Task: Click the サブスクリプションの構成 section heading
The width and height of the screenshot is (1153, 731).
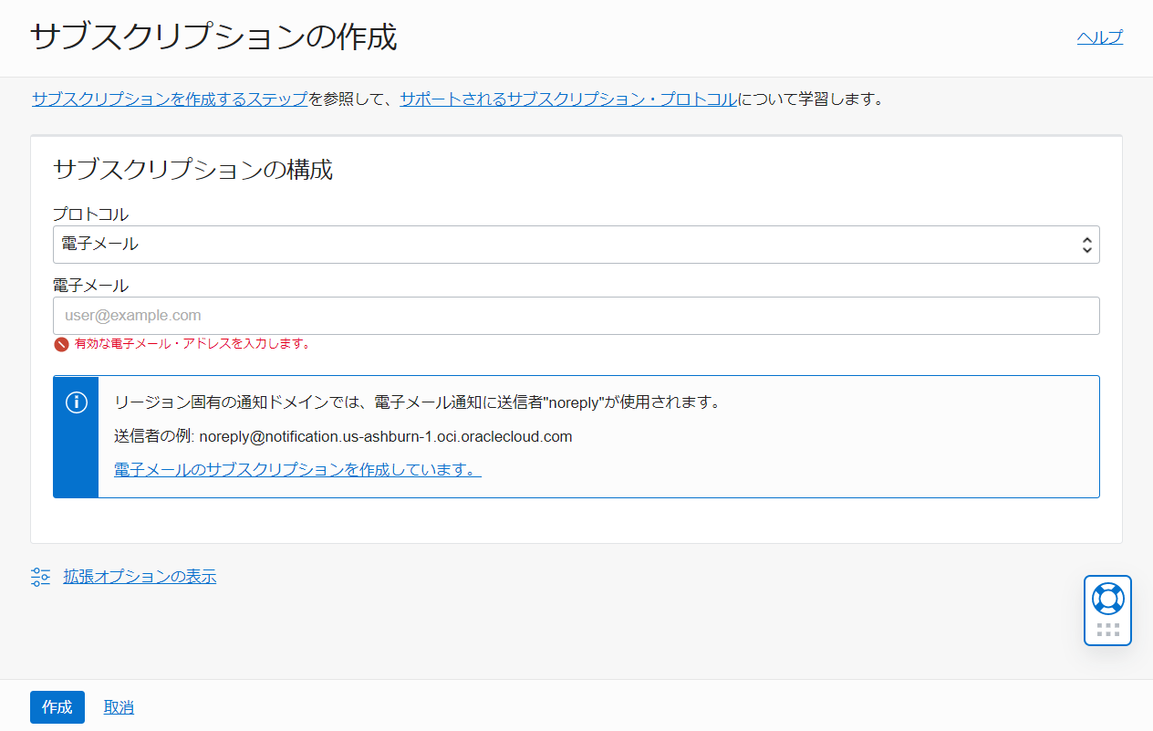Action: 192,170
